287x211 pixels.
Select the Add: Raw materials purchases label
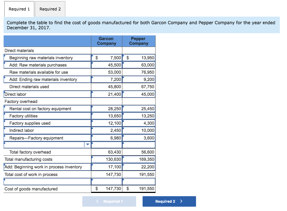[47, 65]
